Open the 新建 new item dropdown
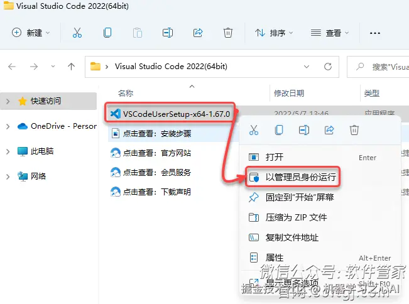This screenshot has height=304, width=409. point(31,33)
